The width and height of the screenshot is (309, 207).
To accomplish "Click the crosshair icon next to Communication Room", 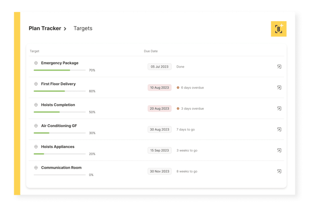I will tap(36, 167).
